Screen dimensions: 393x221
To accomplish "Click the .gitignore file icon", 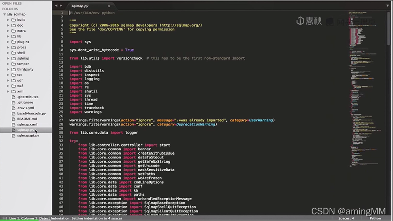I will pyautogui.click(x=13, y=102).
